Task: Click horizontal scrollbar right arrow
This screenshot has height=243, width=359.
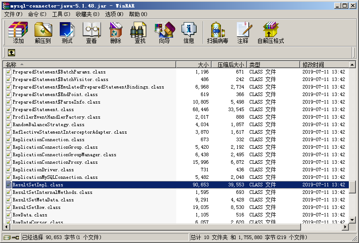Action: pos(345,227)
